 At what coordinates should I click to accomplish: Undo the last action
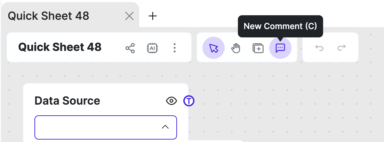319,48
